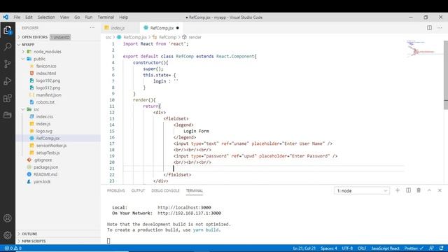Click the unsaved dot on RefComp.jsx tab
This screenshot has width=448, height=252.
(x=177, y=28)
